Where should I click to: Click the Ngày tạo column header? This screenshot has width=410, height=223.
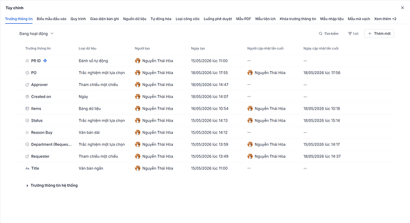(x=198, y=48)
